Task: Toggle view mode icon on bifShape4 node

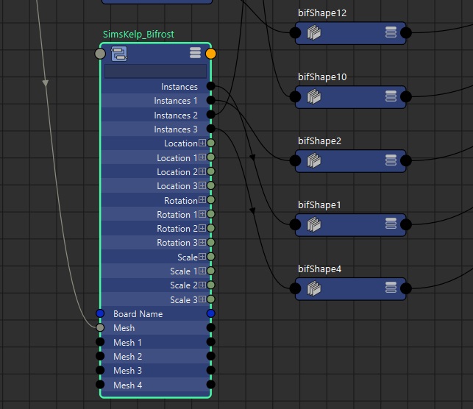Action: (x=391, y=288)
